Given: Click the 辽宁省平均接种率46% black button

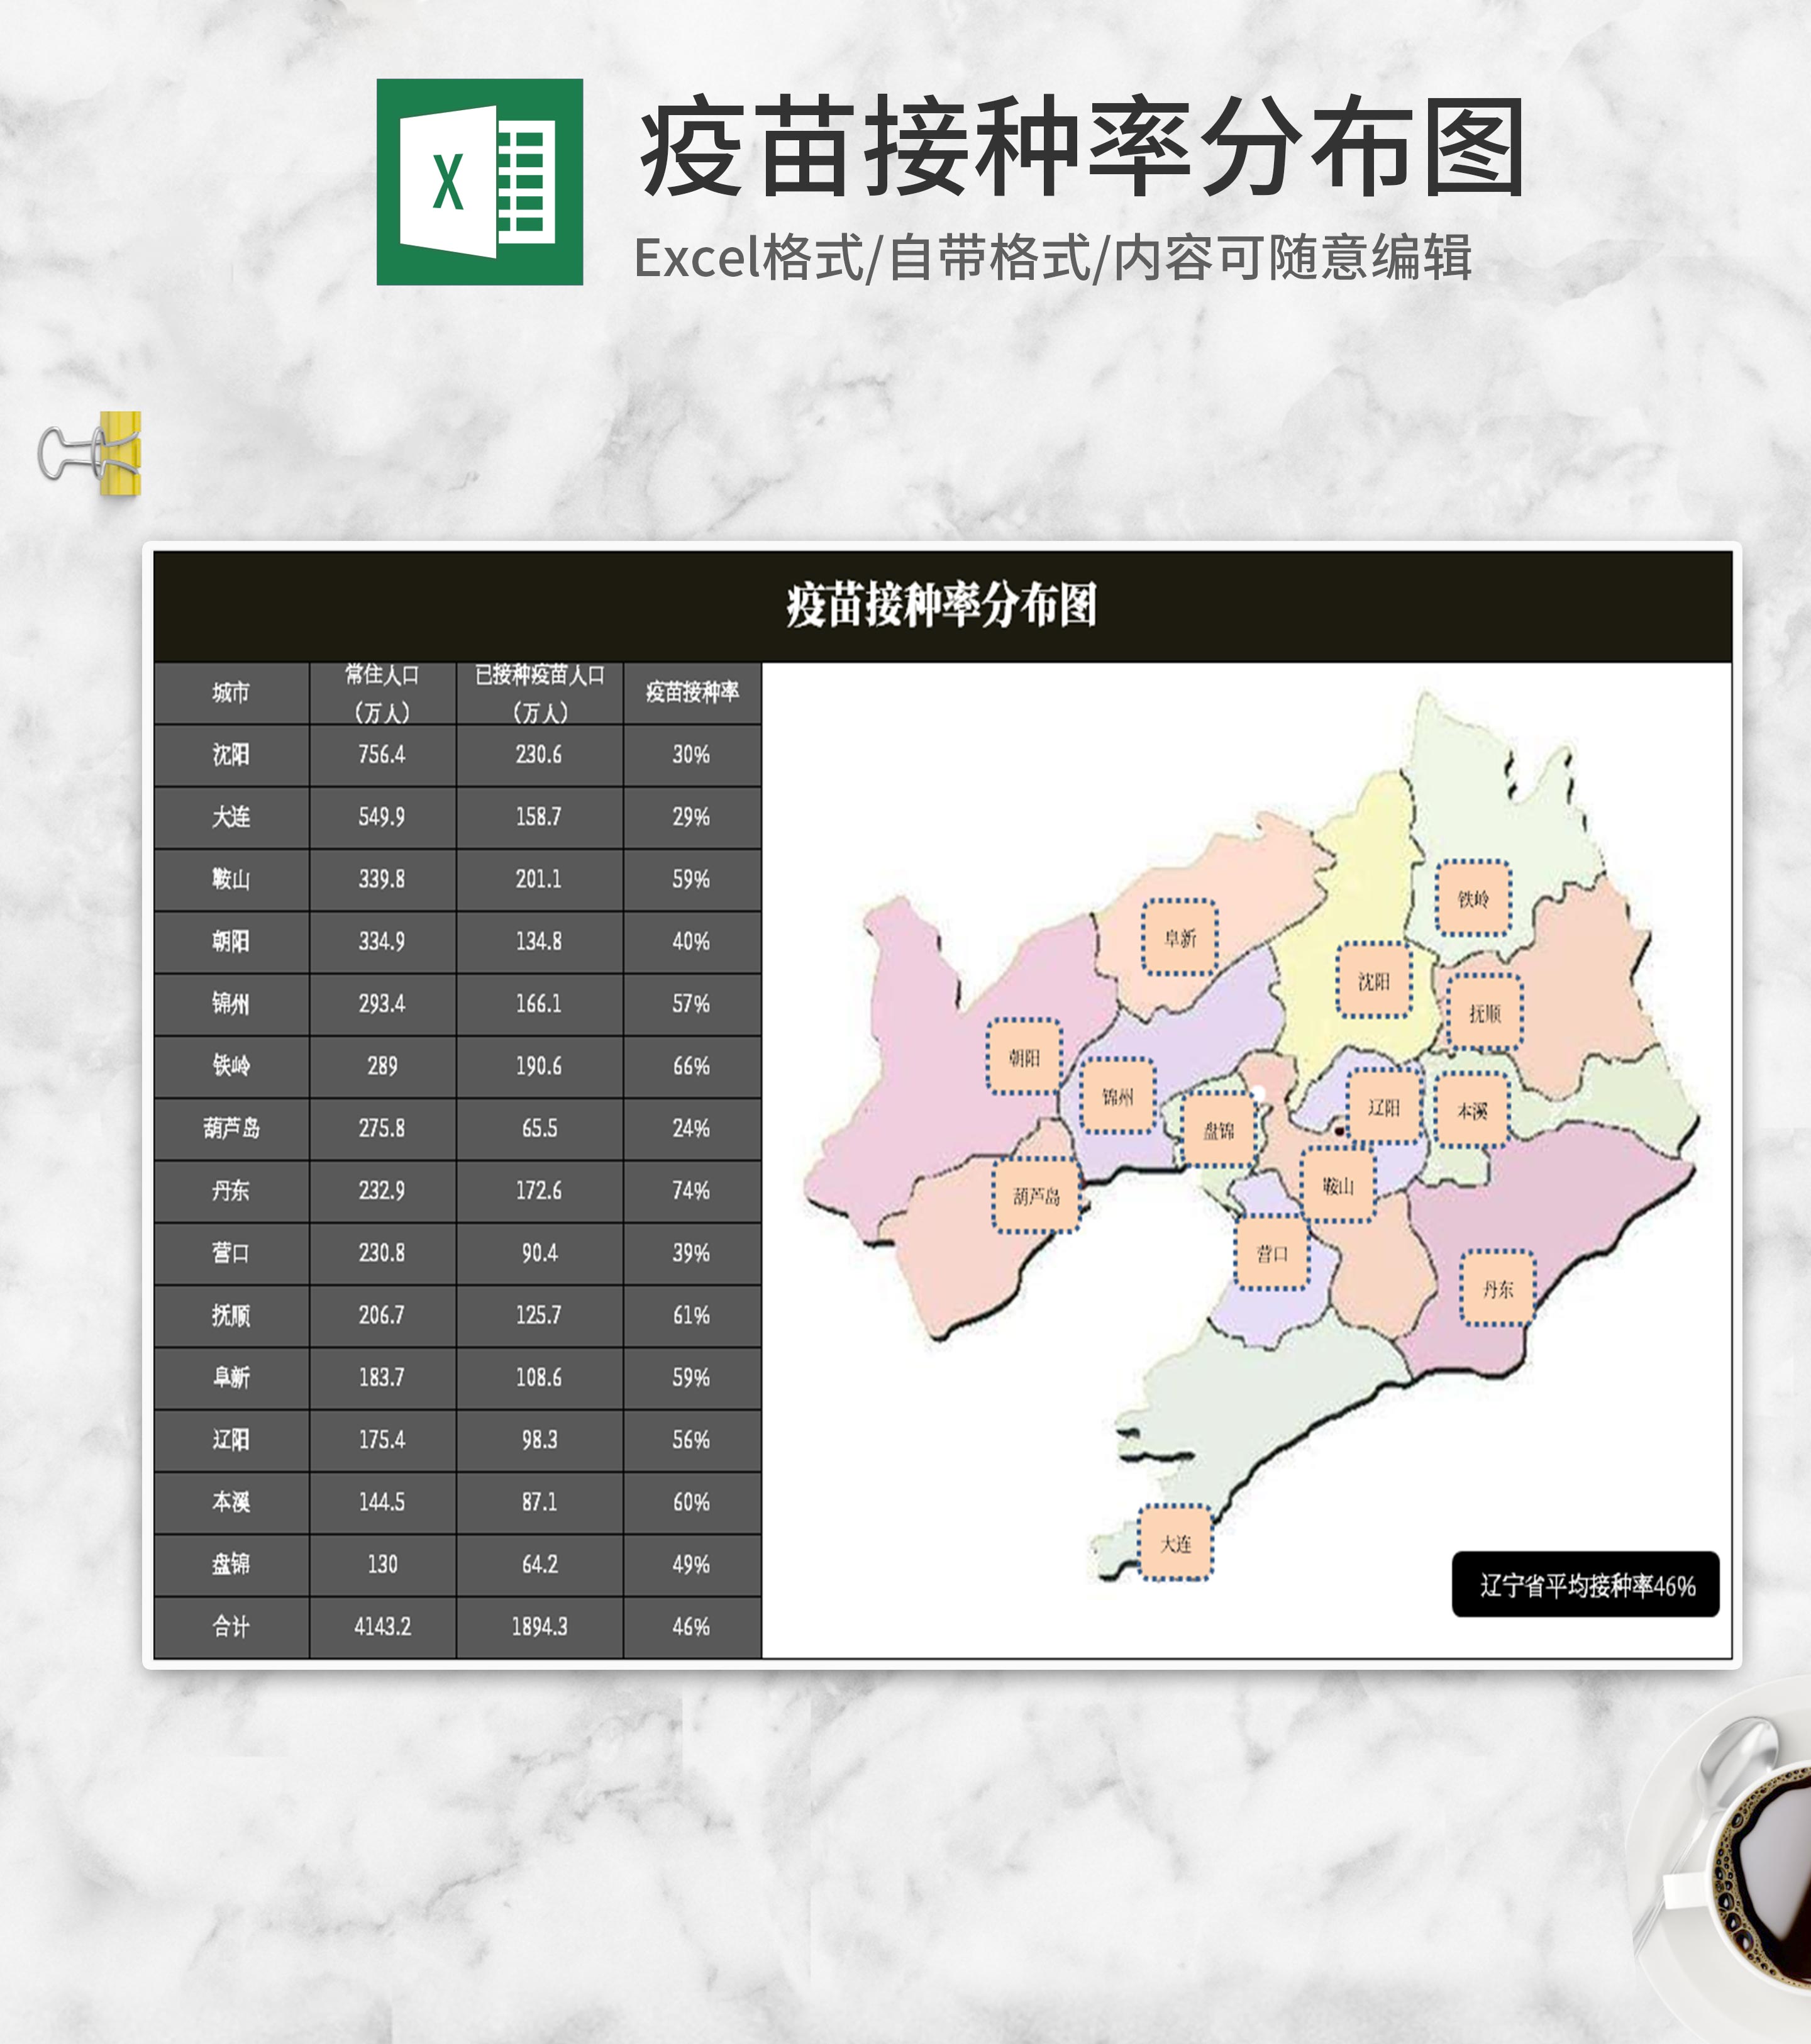Looking at the screenshot, I should (1586, 1585).
